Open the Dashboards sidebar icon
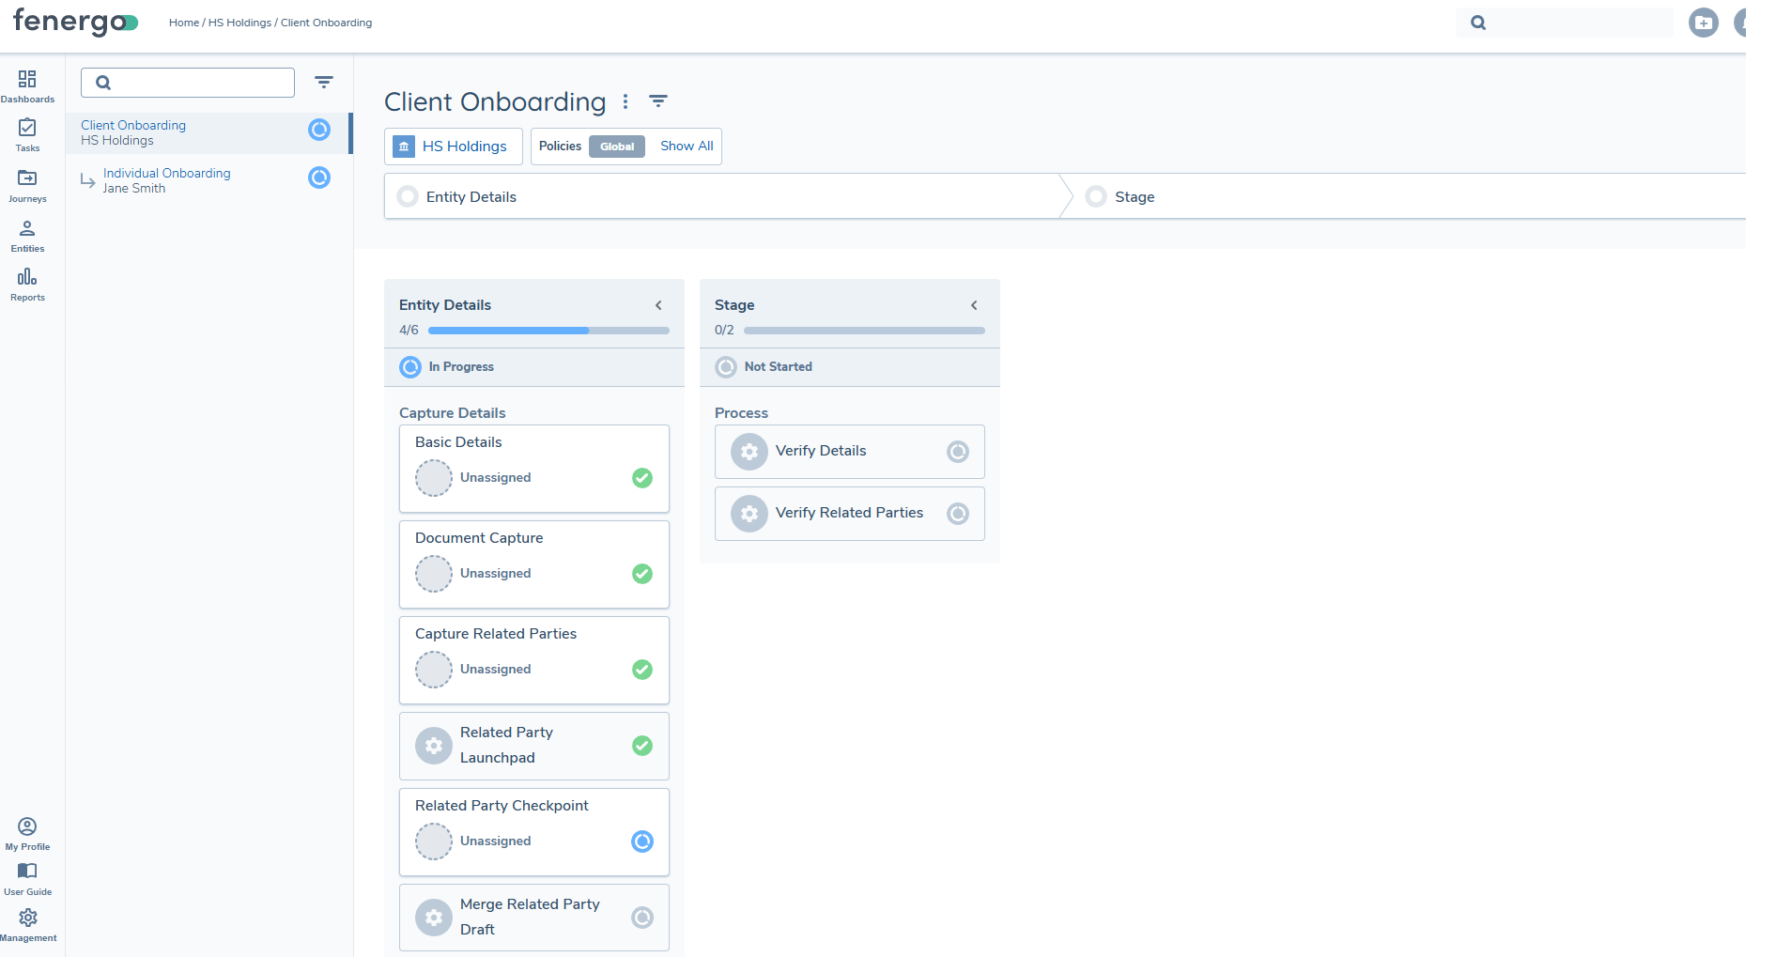 pyautogui.click(x=27, y=85)
